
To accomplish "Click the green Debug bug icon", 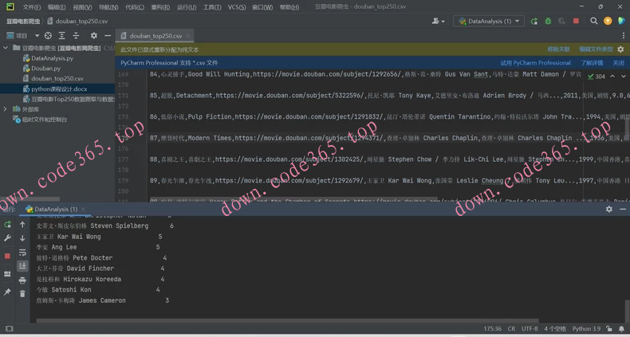I will [548, 22].
